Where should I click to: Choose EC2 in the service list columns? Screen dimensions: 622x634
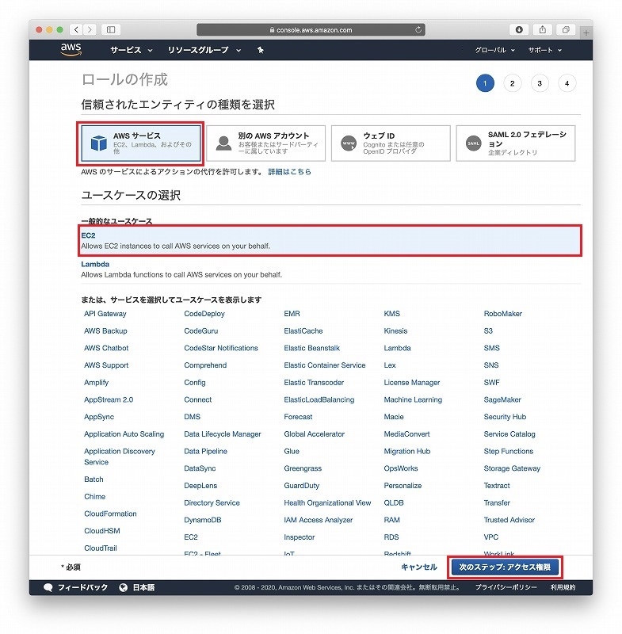pyautogui.click(x=191, y=537)
